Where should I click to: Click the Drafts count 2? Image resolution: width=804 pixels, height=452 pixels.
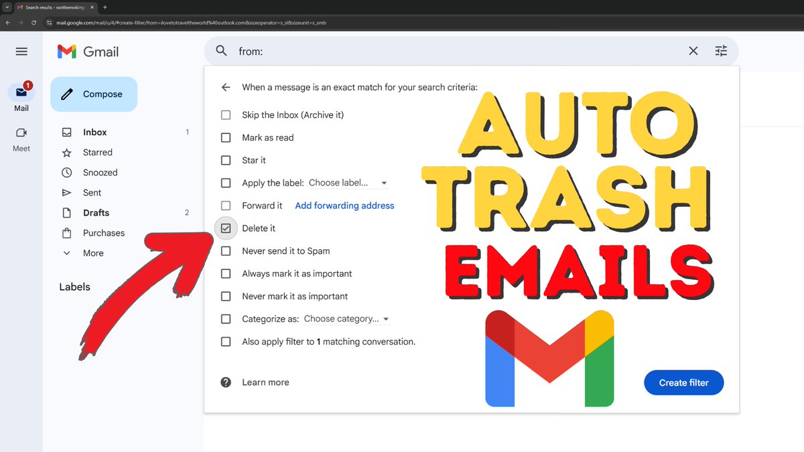point(187,213)
